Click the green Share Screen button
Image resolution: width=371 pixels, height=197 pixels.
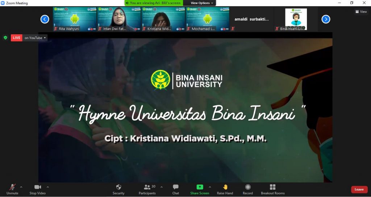pyautogui.click(x=200, y=189)
